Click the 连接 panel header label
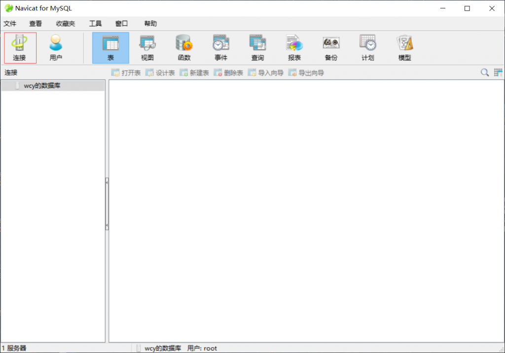 [x=11, y=72]
